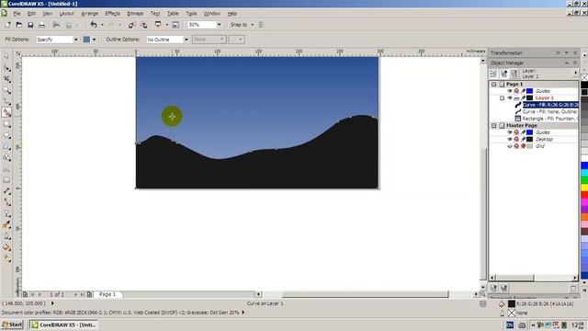Toggle visibility eye of Master Page Guides
588x331 pixels.
click(x=510, y=132)
